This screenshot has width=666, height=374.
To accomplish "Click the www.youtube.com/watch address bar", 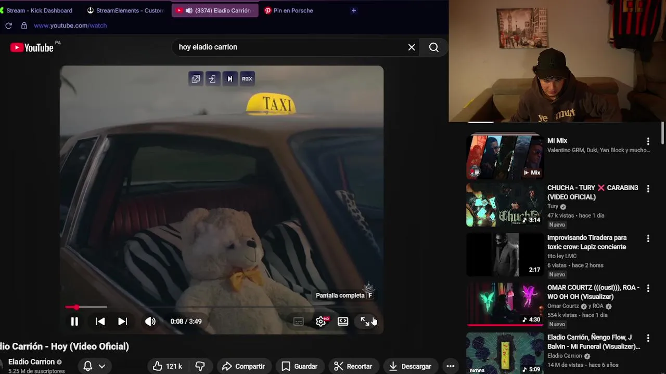I will click(70, 25).
